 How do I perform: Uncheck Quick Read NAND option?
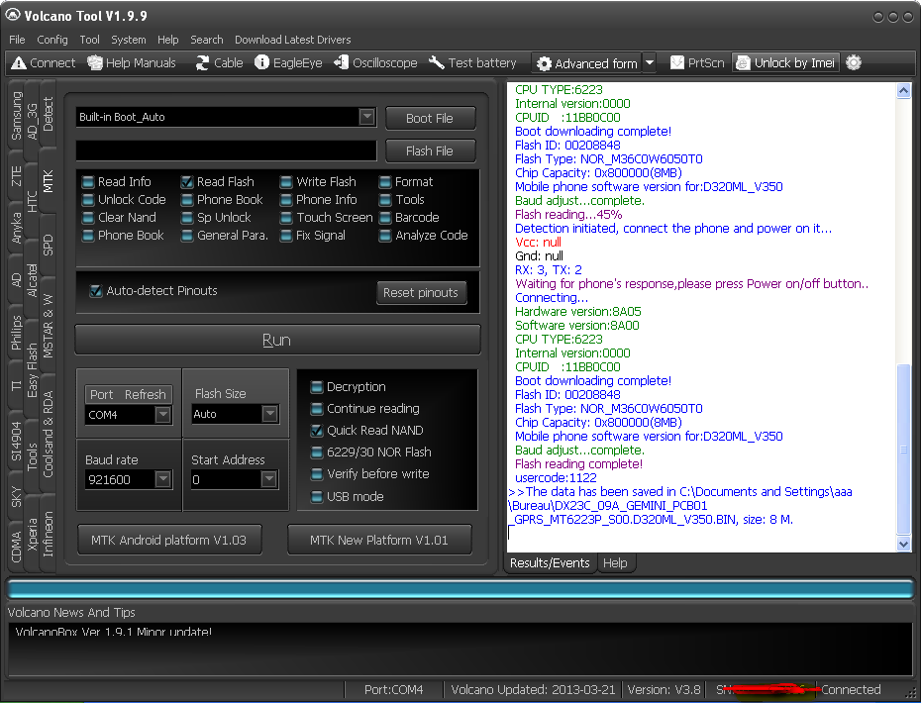pos(317,431)
